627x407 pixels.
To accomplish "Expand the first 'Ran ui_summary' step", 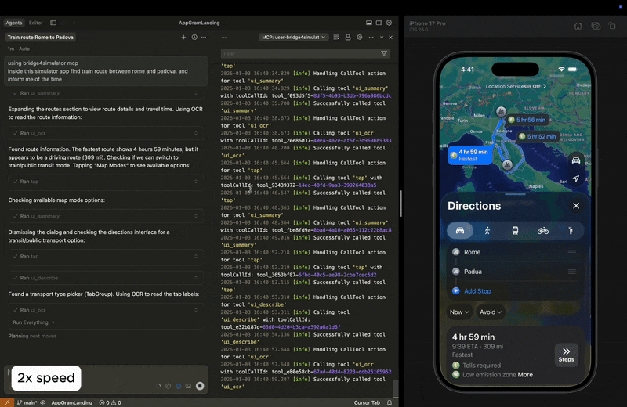I will pos(106,93).
